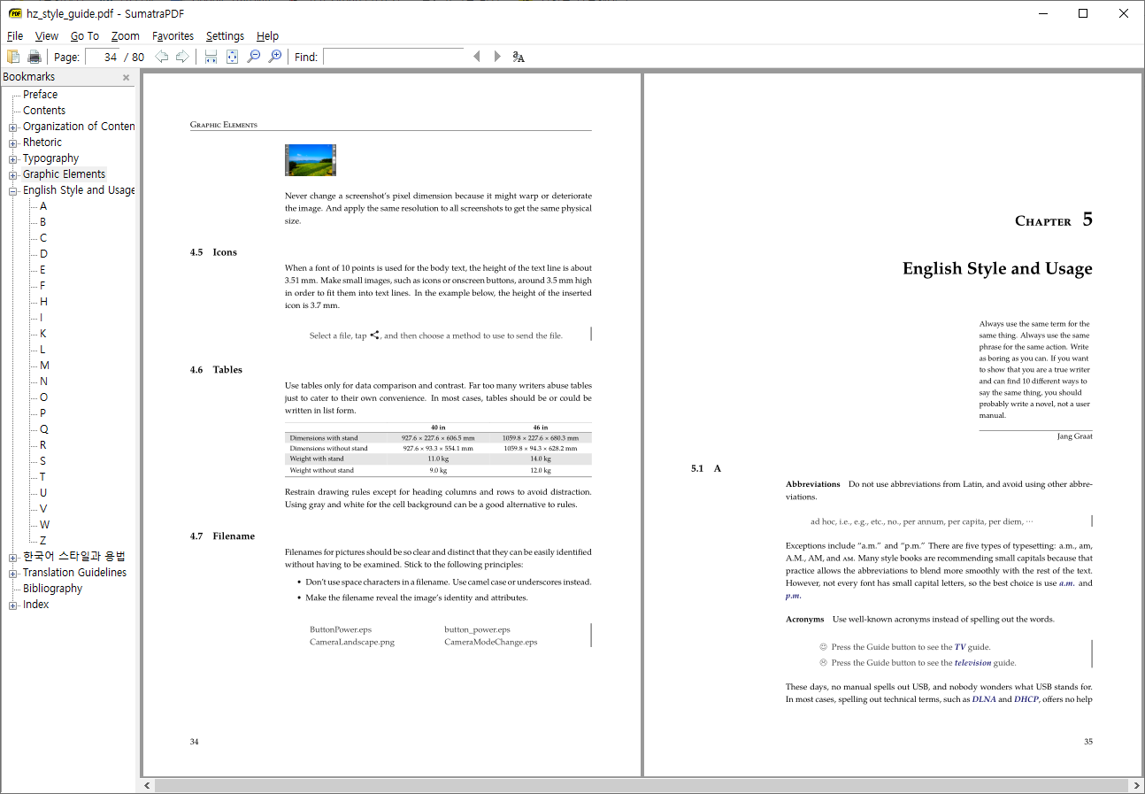Viewport: 1145px width, 794px height.
Task: Open the Zoom menu
Action: click(126, 36)
